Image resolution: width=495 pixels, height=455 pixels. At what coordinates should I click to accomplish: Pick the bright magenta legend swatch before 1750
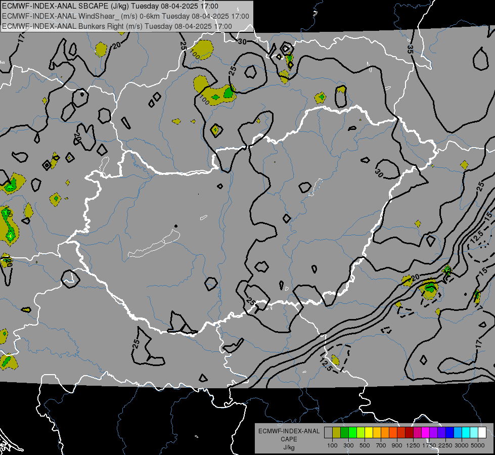pos(426,433)
